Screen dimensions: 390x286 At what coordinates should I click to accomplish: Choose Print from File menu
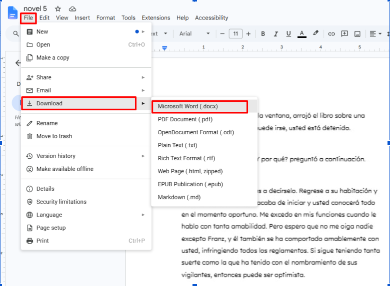coord(86,241)
